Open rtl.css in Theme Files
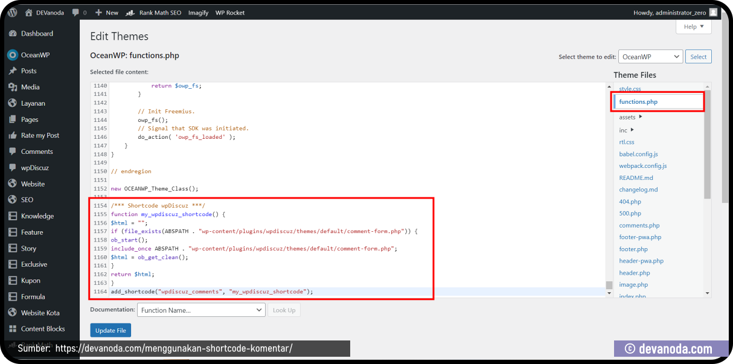 627,142
